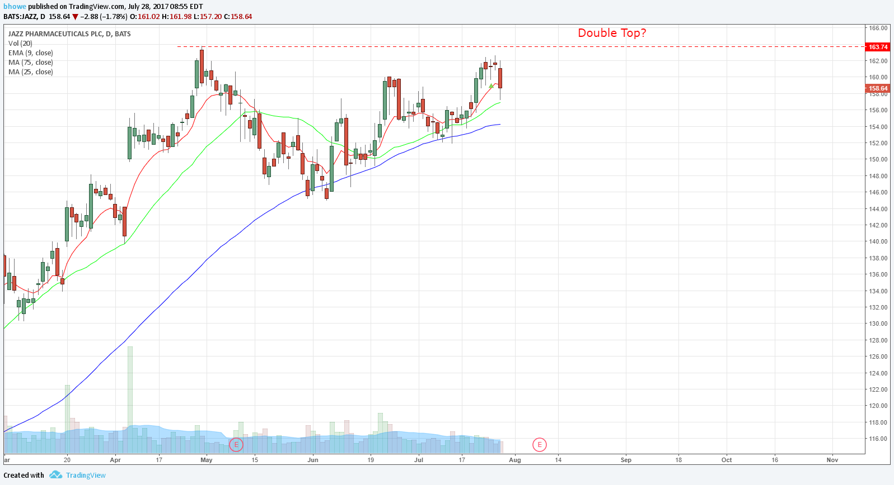Click the Created with caption text

[24, 476]
